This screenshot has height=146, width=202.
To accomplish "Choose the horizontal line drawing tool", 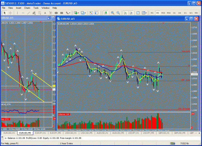I will click(x=23, y=13).
